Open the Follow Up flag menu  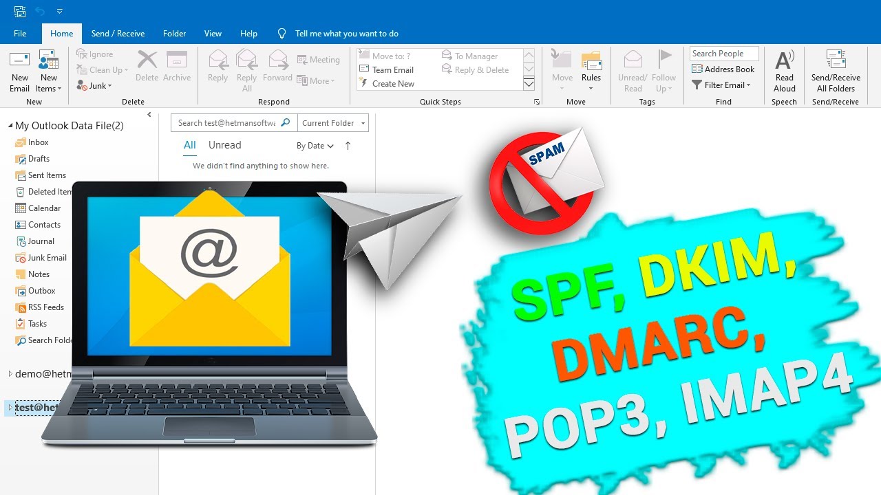click(664, 71)
